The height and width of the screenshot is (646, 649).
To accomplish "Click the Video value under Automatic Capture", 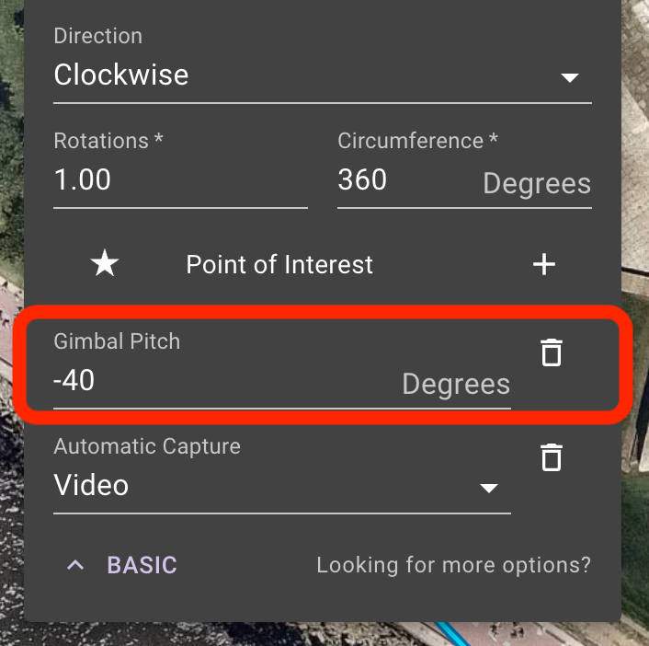I will (91, 485).
